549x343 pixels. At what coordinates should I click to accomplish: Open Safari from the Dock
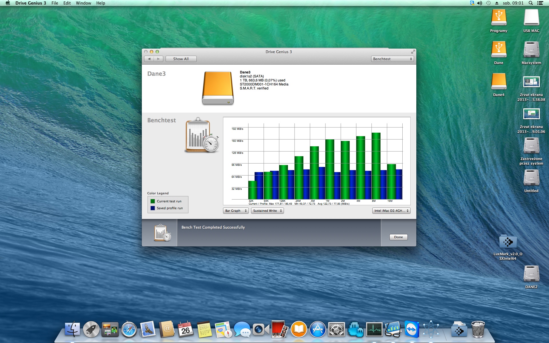[129, 329]
